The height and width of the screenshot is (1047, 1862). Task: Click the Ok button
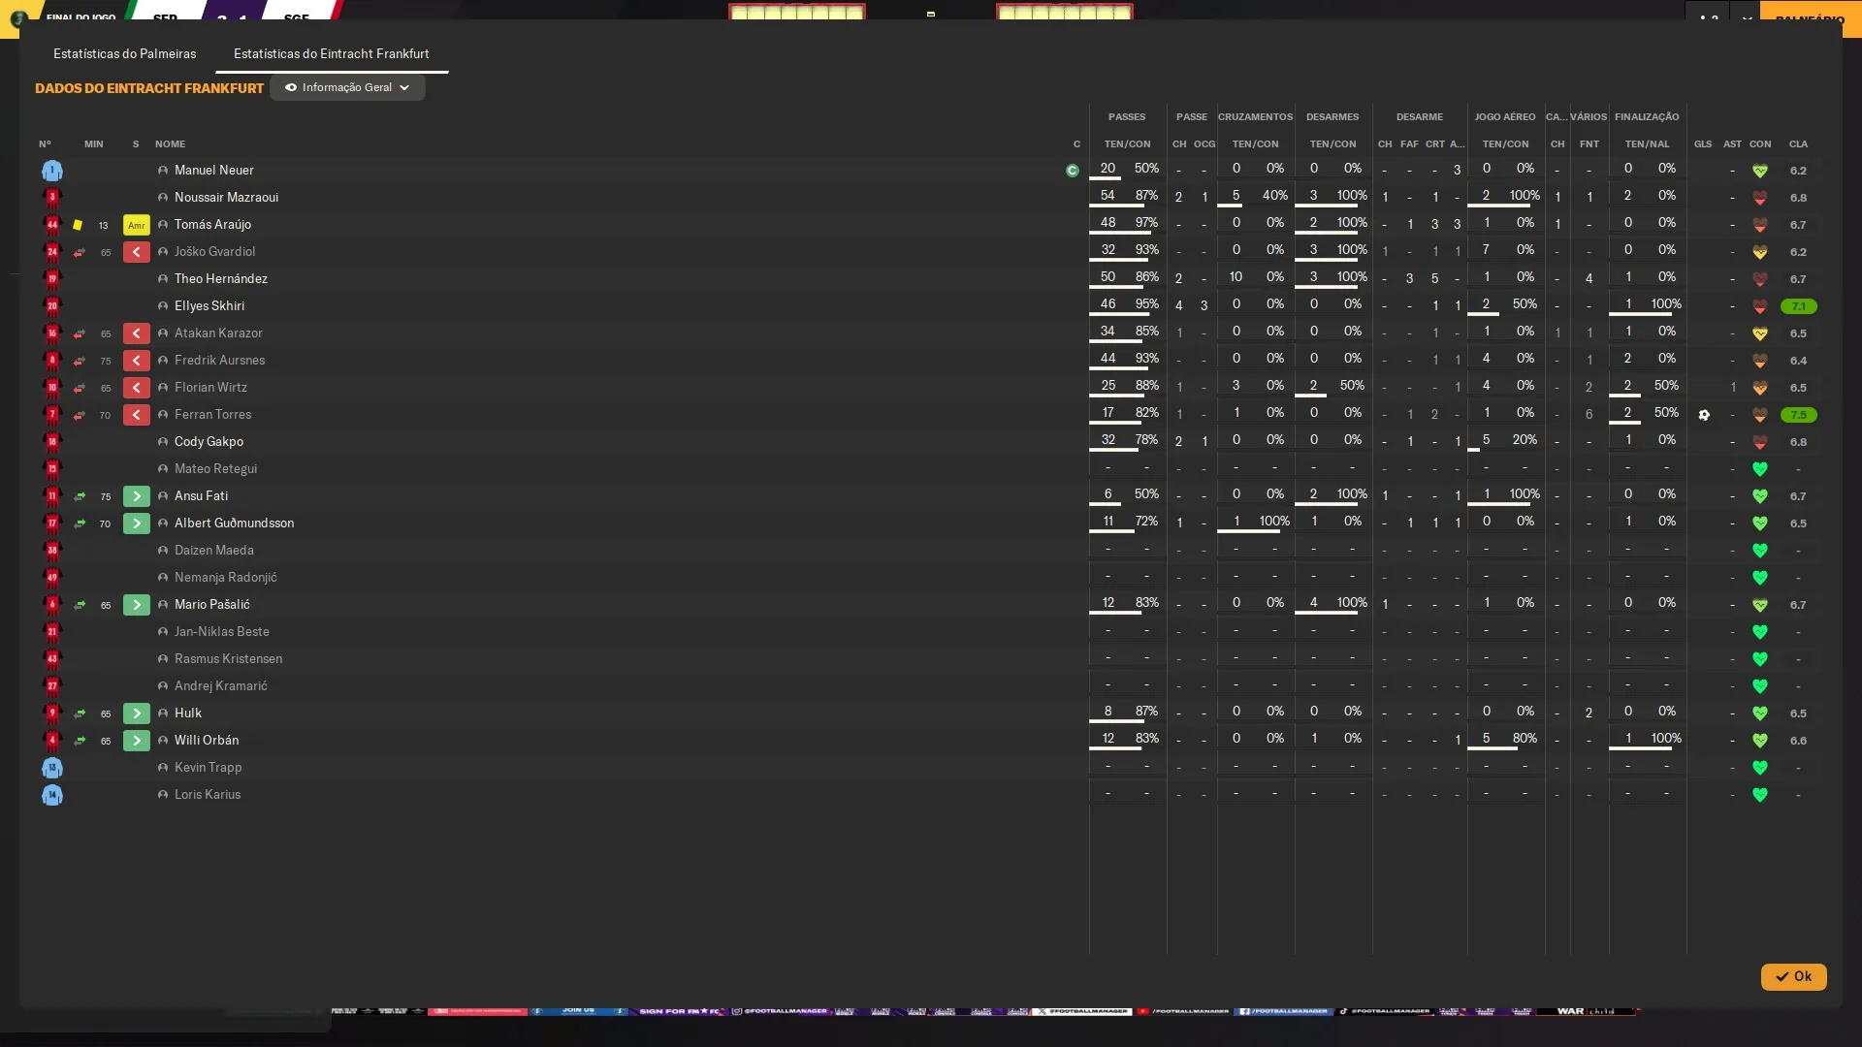1793,976
